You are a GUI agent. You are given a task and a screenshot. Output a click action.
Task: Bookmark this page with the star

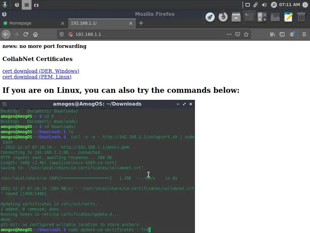pos(246,34)
